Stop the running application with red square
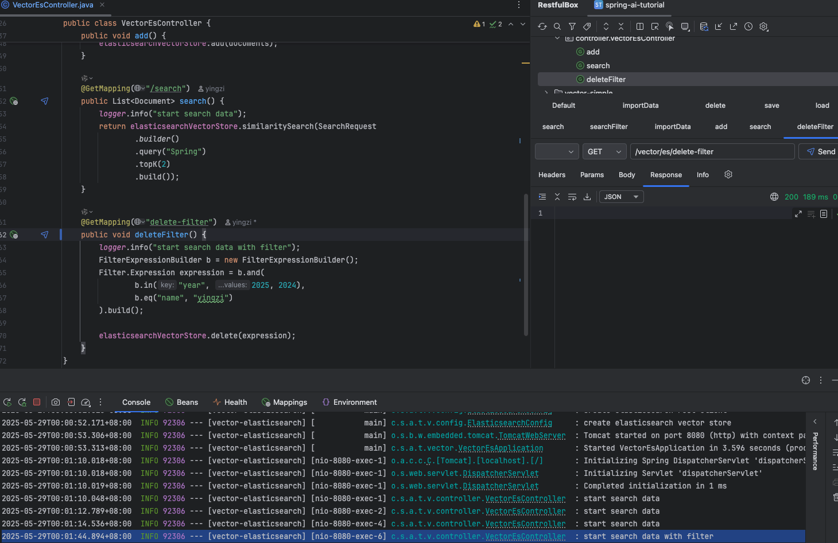The width and height of the screenshot is (838, 543). 37,402
